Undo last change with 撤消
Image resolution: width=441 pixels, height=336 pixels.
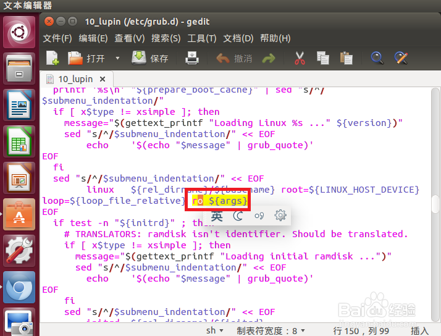tap(234, 59)
